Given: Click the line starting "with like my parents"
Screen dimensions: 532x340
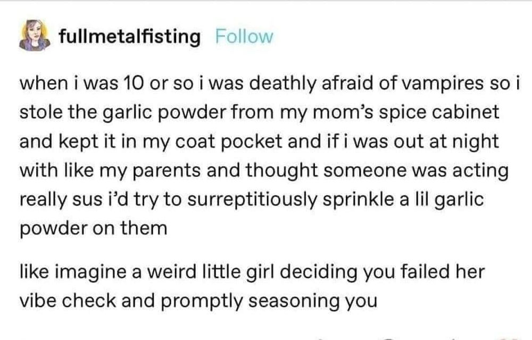Looking at the screenshot, I should coord(263,171).
